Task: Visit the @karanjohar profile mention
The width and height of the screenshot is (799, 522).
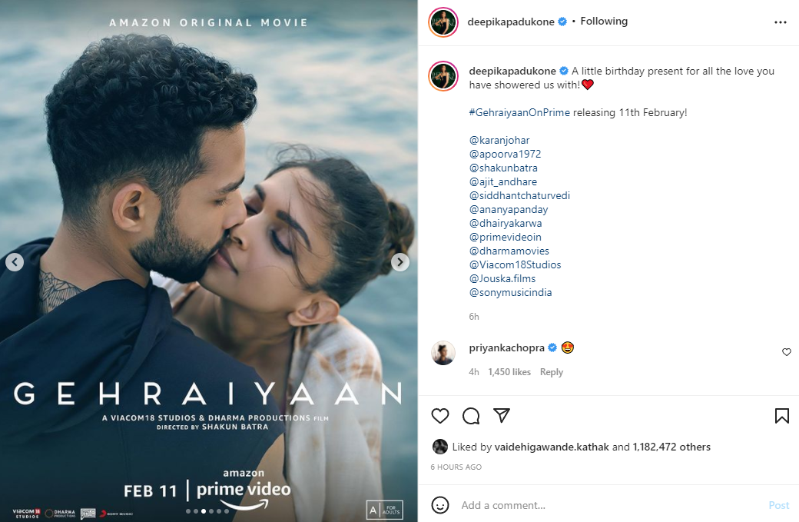Action: coord(499,140)
